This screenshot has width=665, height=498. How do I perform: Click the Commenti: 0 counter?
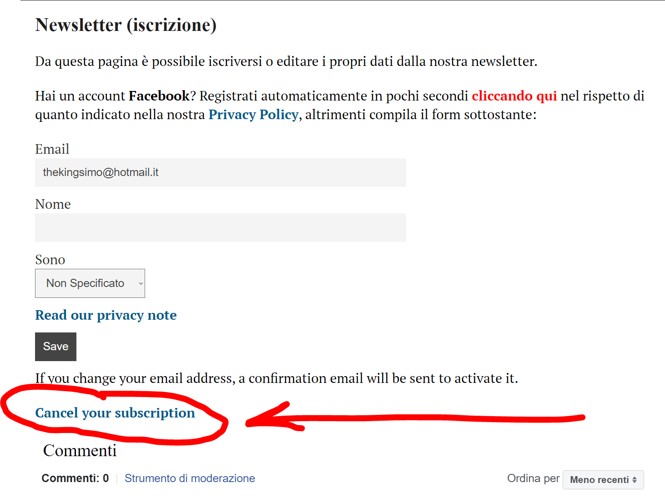tap(75, 478)
